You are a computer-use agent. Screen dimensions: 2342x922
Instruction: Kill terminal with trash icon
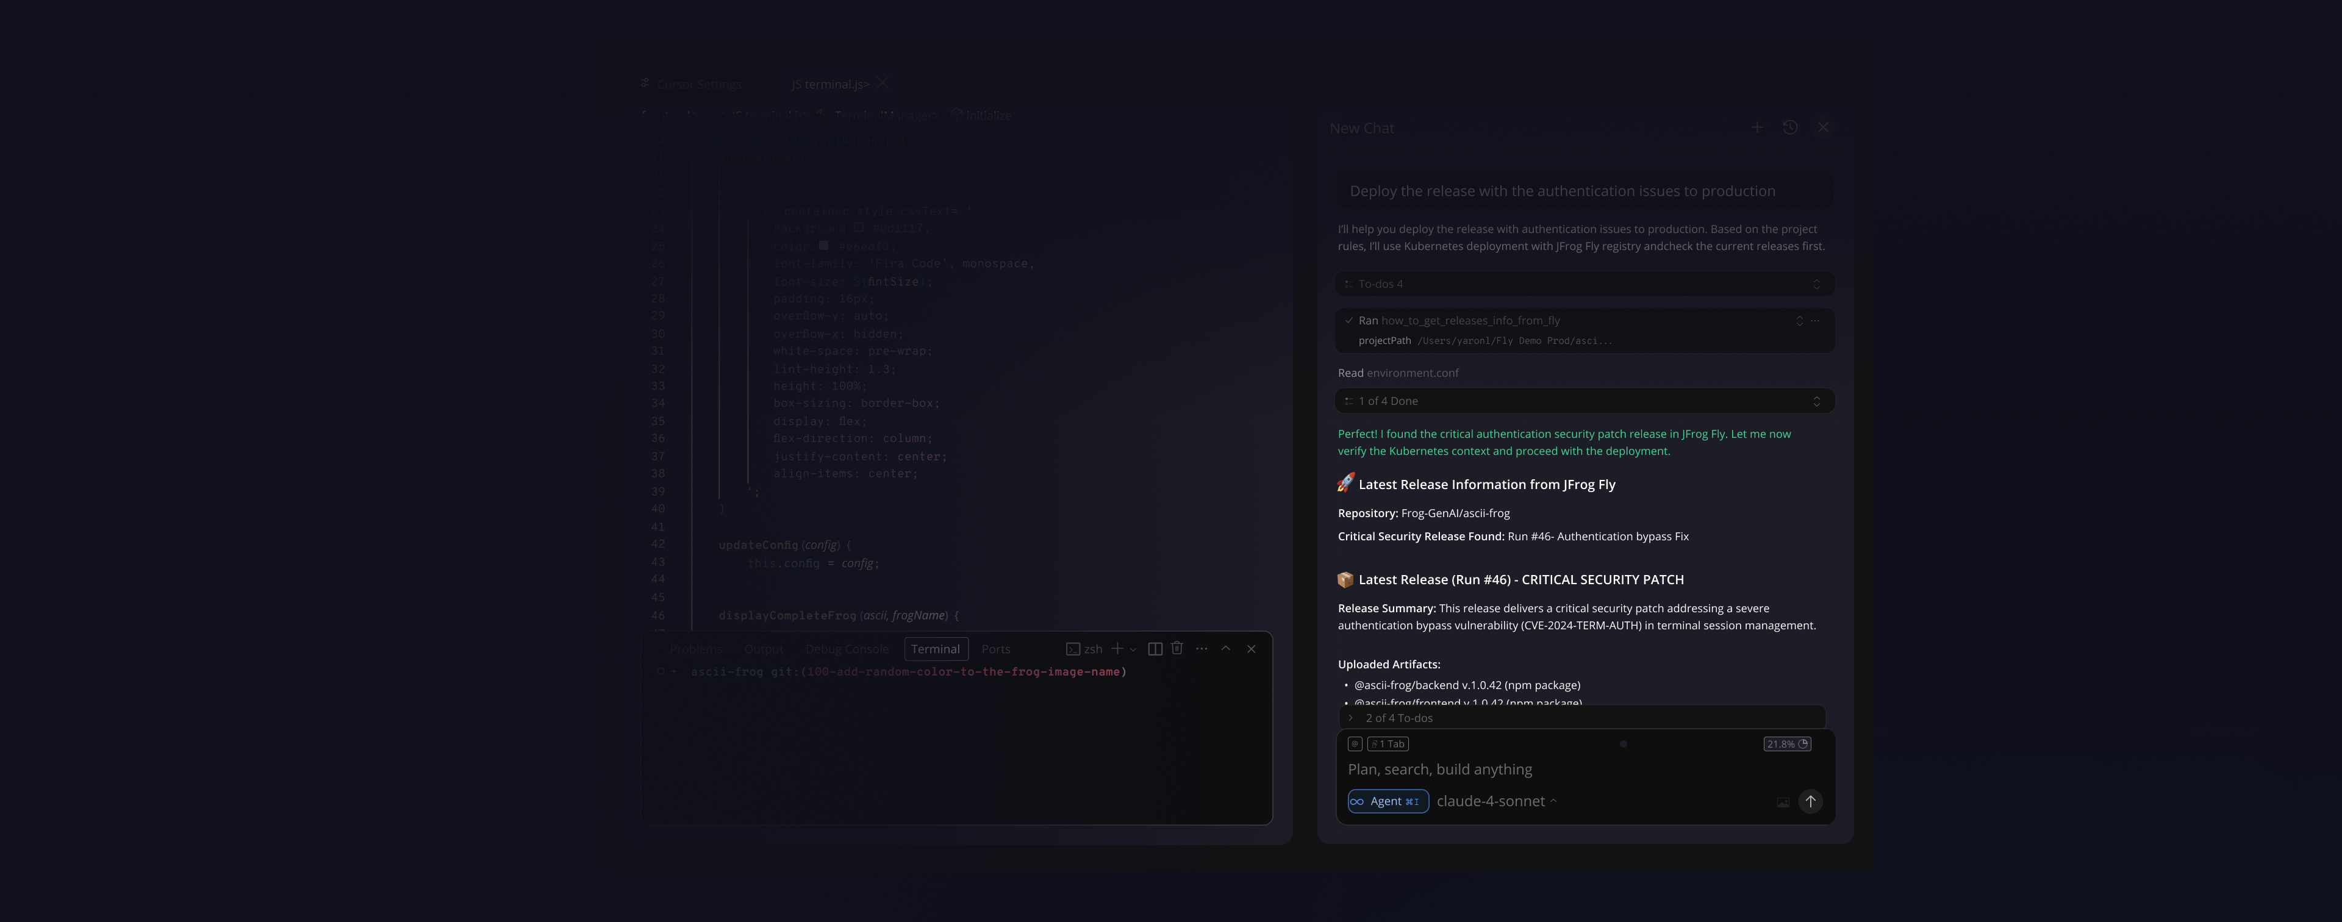[x=1176, y=648]
